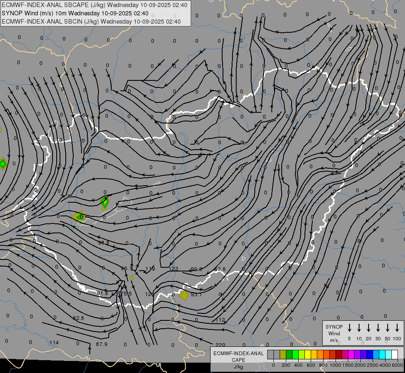Click the green diamond at left map edge
The width and height of the screenshot is (405, 373).
tap(3, 164)
